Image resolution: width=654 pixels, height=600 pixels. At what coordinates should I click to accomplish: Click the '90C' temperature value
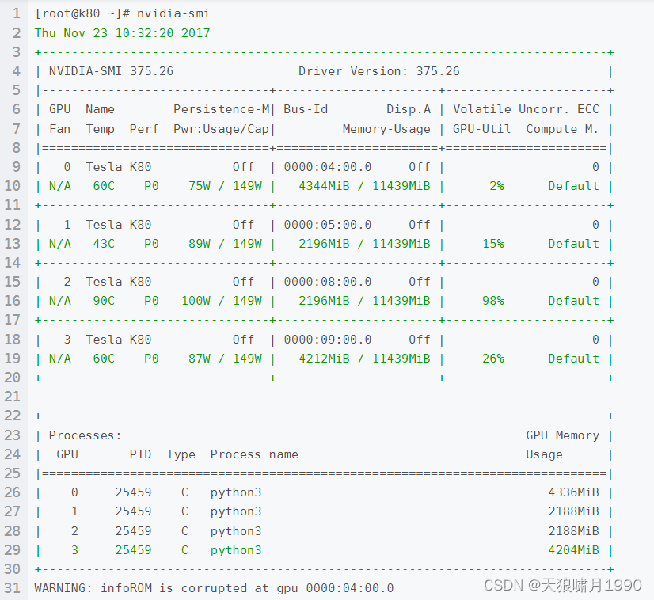(104, 301)
